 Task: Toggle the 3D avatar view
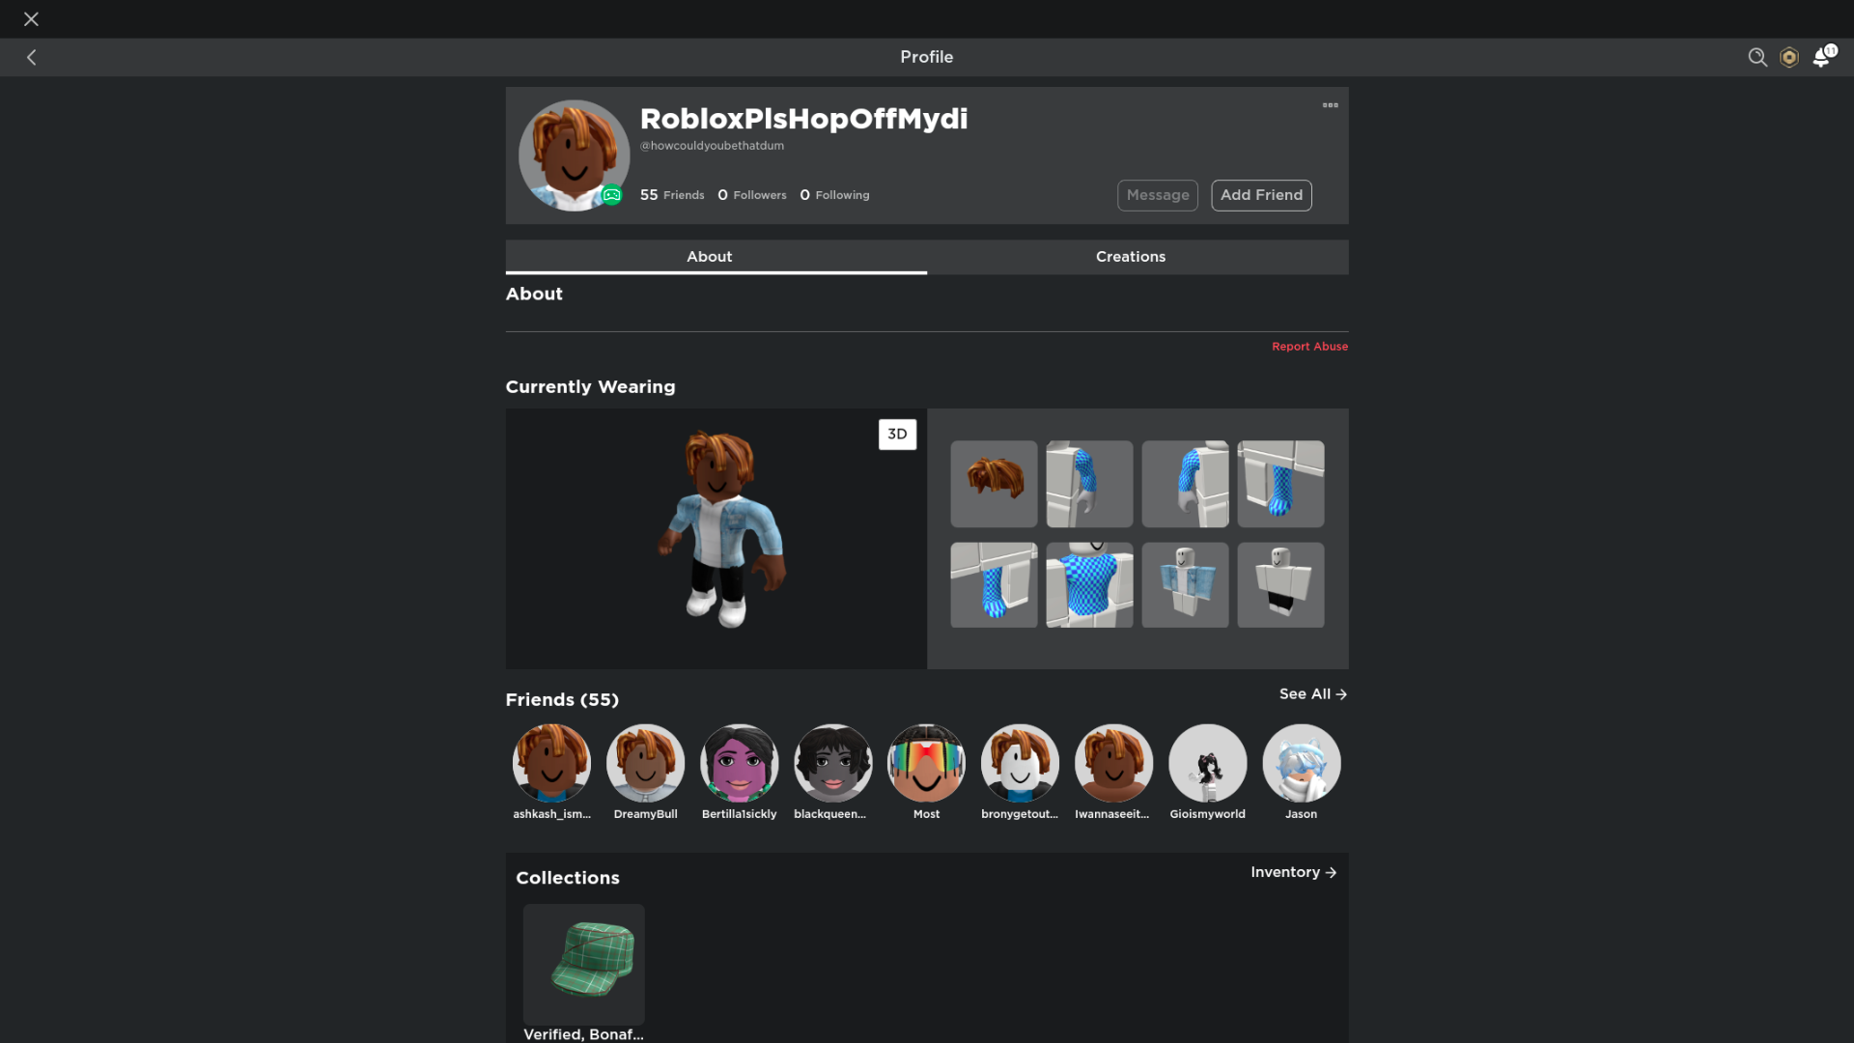(x=897, y=435)
